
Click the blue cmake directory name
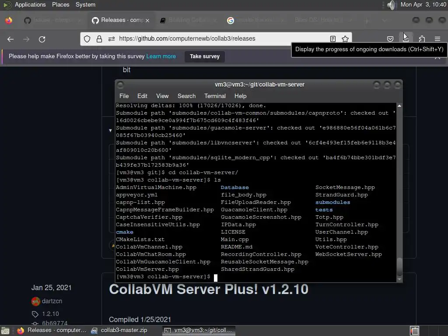[125, 232]
